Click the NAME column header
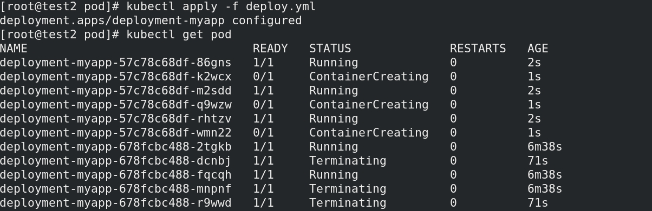 [14, 49]
